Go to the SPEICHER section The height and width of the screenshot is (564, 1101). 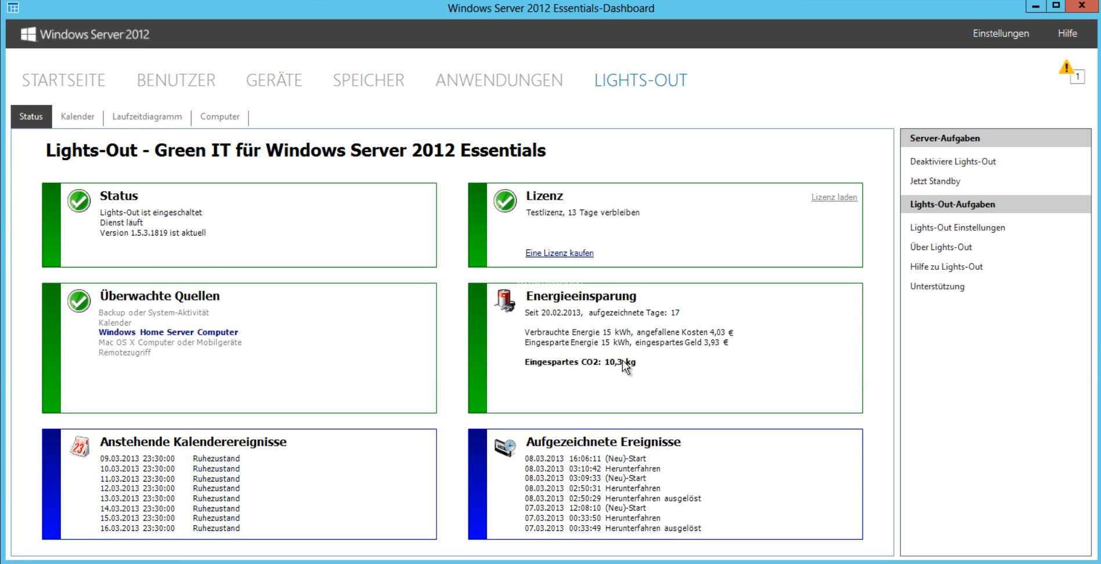(x=368, y=80)
